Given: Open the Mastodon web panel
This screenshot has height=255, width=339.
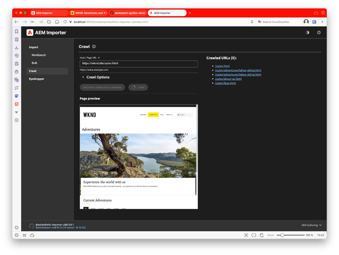Looking at the screenshot, I should pyautogui.click(x=17, y=96).
